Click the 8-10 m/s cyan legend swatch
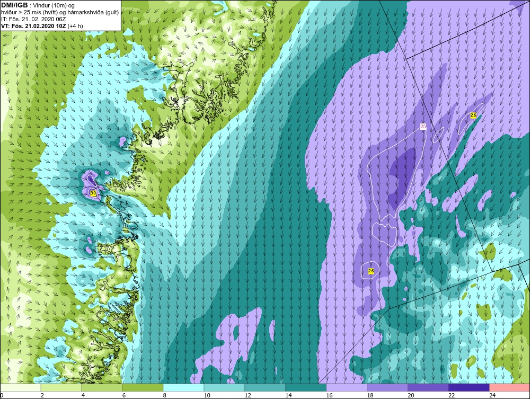This screenshot has width=530, height=399. 183,387
